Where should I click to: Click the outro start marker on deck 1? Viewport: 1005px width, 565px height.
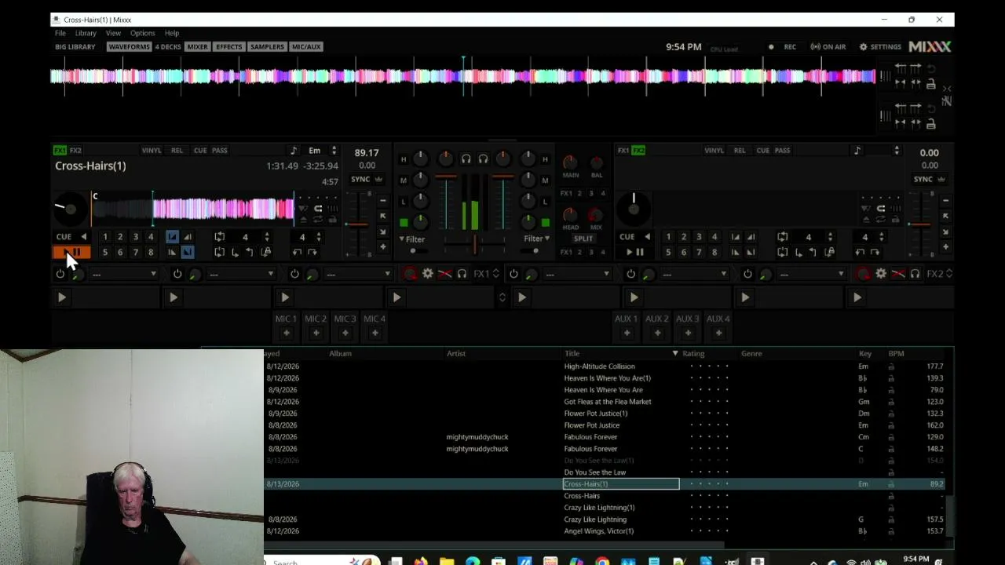point(172,252)
